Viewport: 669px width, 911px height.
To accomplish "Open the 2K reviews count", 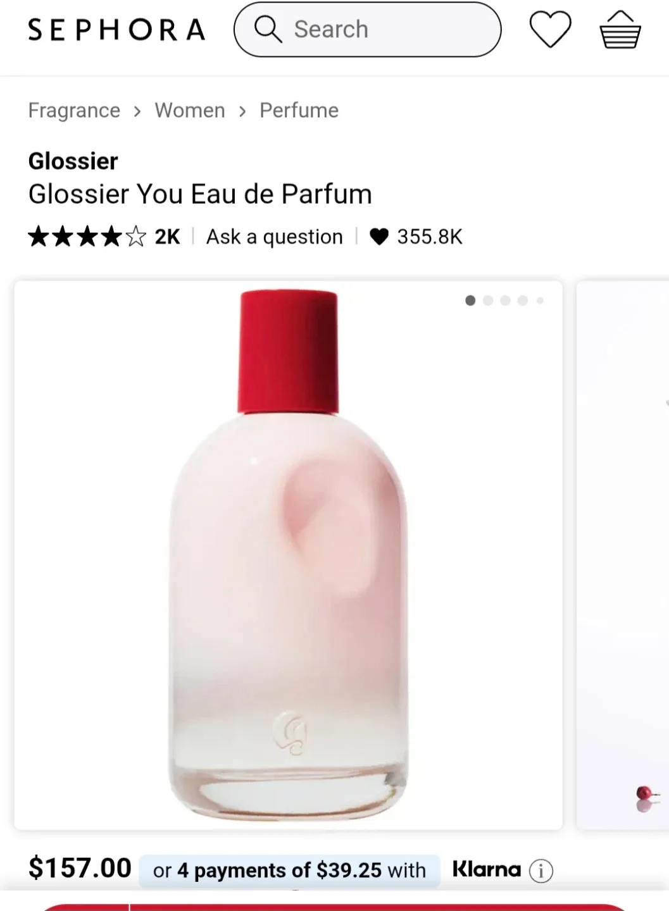I will (167, 237).
